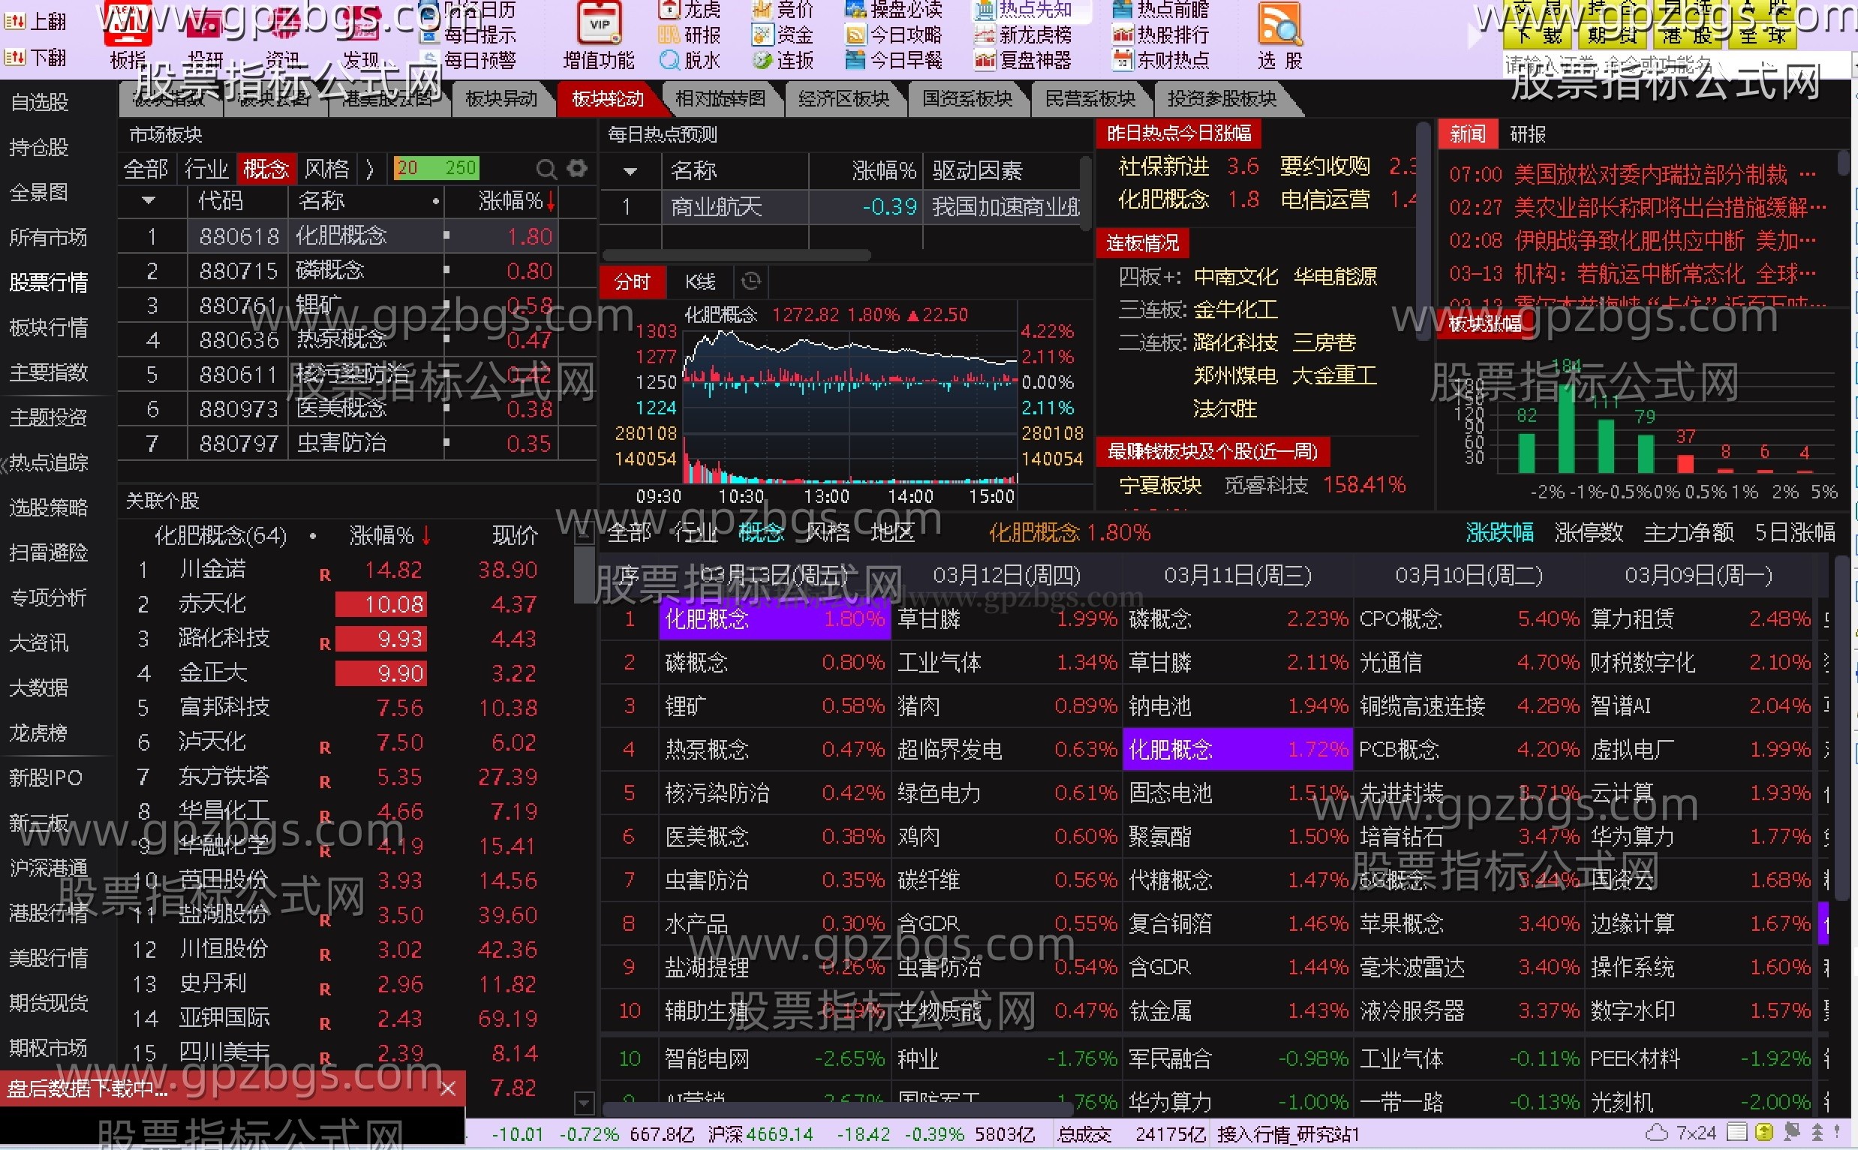The width and height of the screenshot is (1858, 1150).
Task: Toggle chart to K线 view
Action: click(699, 282)
